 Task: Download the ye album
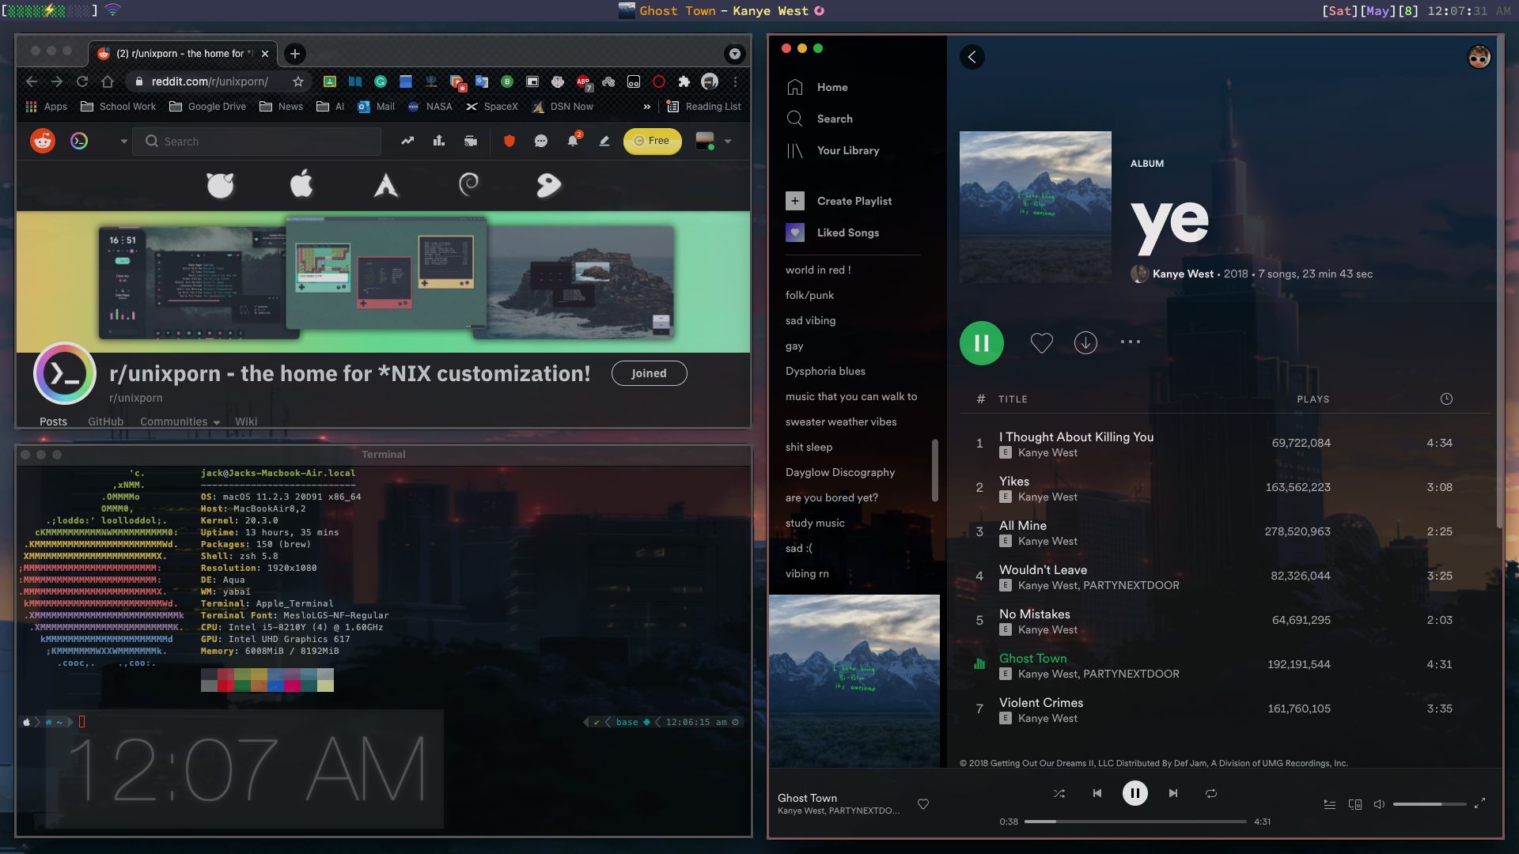coord(1085,342)
